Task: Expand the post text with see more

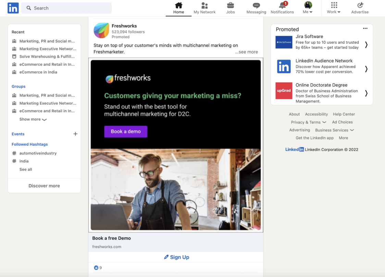Action: pos(247,52)
